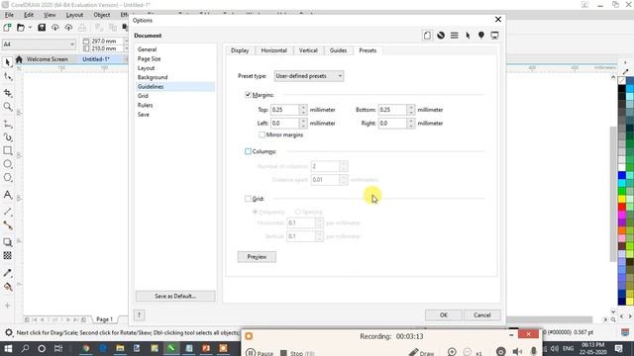Enable the Grid presets checkbox
Image resolution: width=634 pixels, height=356 pixels.
click(x=248, y=199)
